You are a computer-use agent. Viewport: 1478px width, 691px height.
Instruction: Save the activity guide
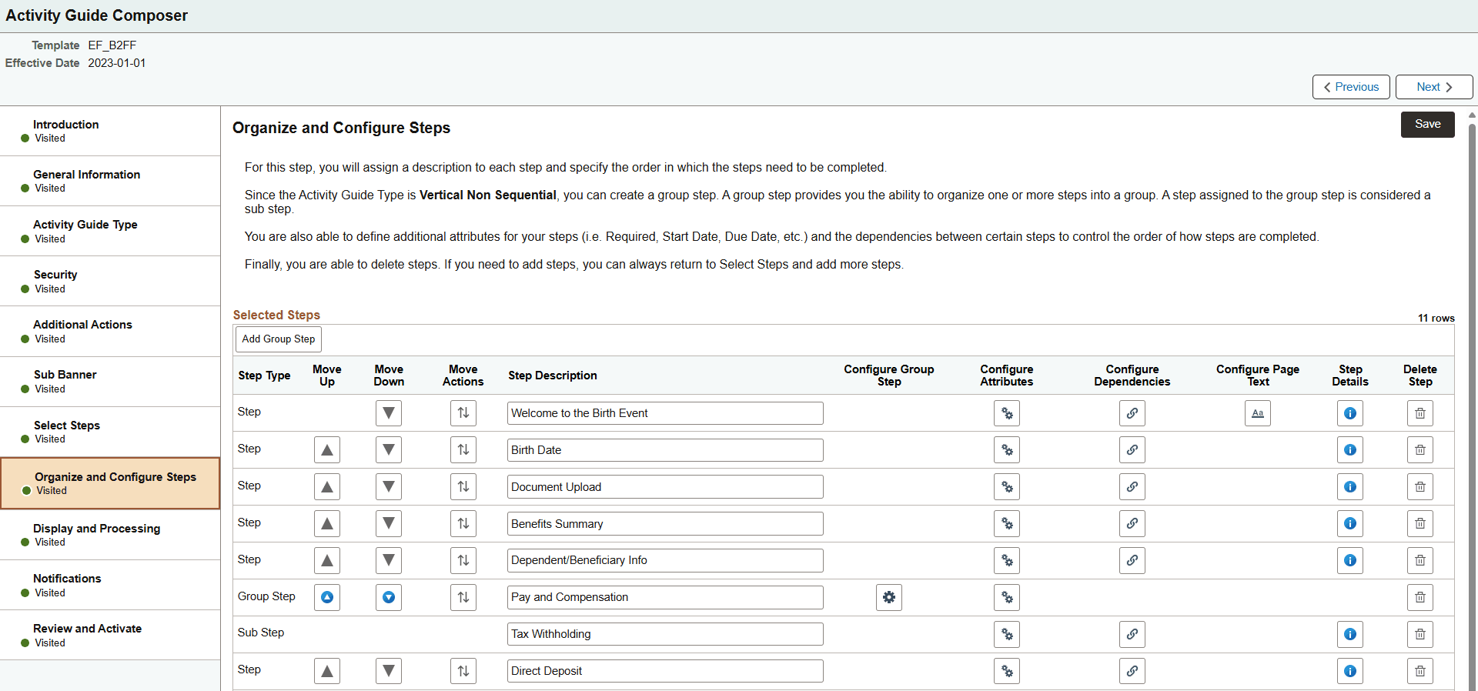[x=1428, y=125]
